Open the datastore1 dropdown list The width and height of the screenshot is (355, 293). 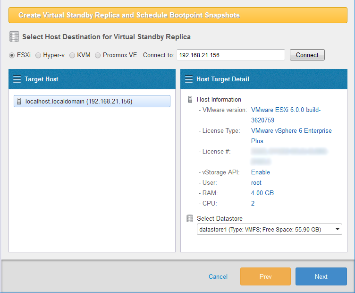click(x=270, y=229)
